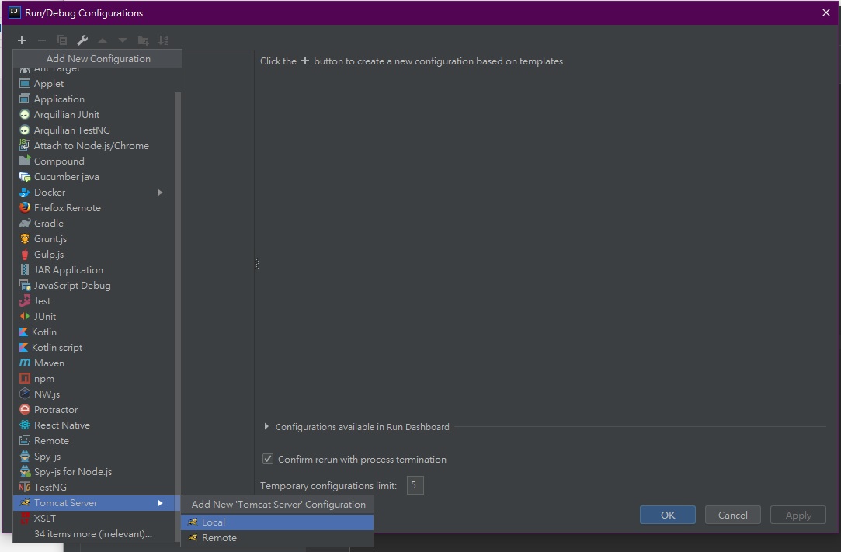Select the Application configuration icon
The image size is (841, 552).
tap(25, 99)
